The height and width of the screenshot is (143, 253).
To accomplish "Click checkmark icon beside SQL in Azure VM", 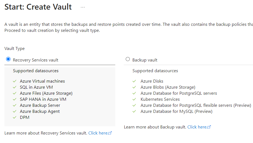I will (15, 87).
